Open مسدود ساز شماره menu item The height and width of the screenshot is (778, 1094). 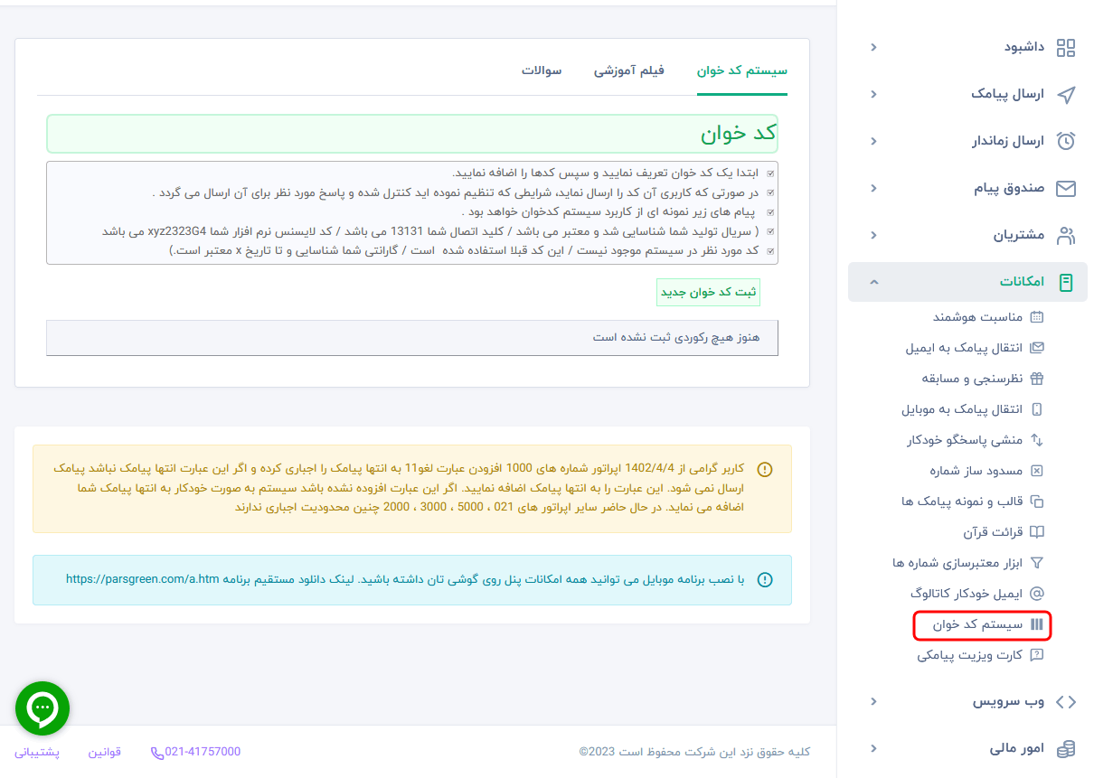click(x=976, y=471)
